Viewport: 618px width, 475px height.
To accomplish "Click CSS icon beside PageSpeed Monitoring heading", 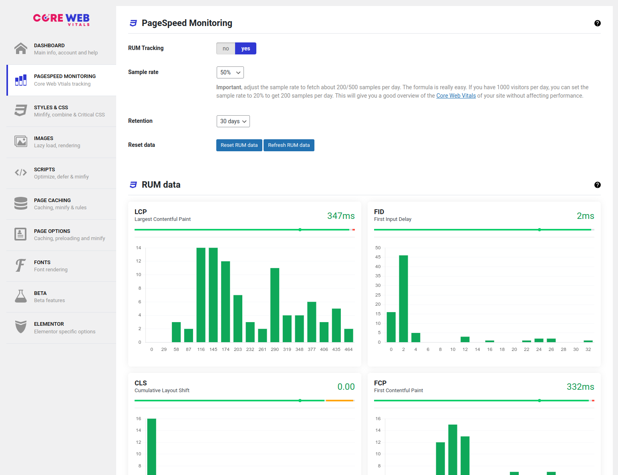I will click(x=133, y=23).
